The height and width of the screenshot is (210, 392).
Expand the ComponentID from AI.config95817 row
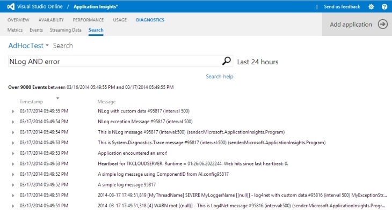[x=13, y=174]
